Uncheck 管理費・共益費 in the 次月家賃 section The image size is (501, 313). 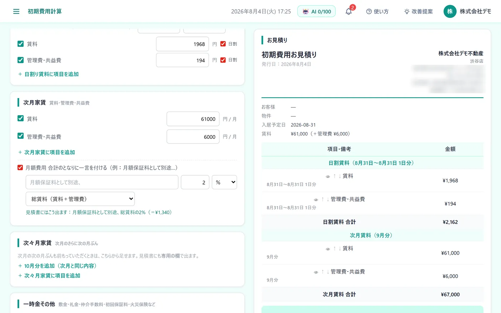click(x=21, y=136)
